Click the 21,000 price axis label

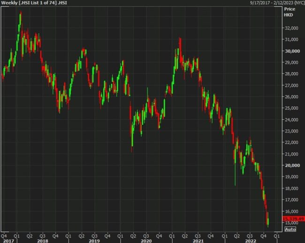291,154
